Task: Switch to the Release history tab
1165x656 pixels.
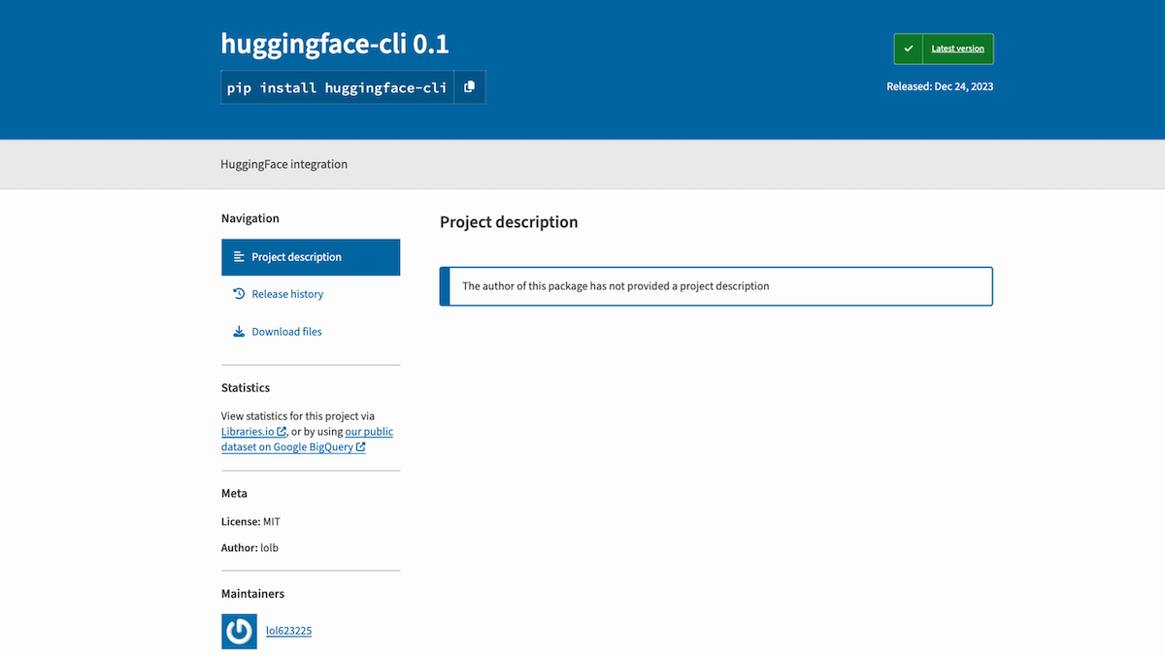Action: click(x=287, y=294)
